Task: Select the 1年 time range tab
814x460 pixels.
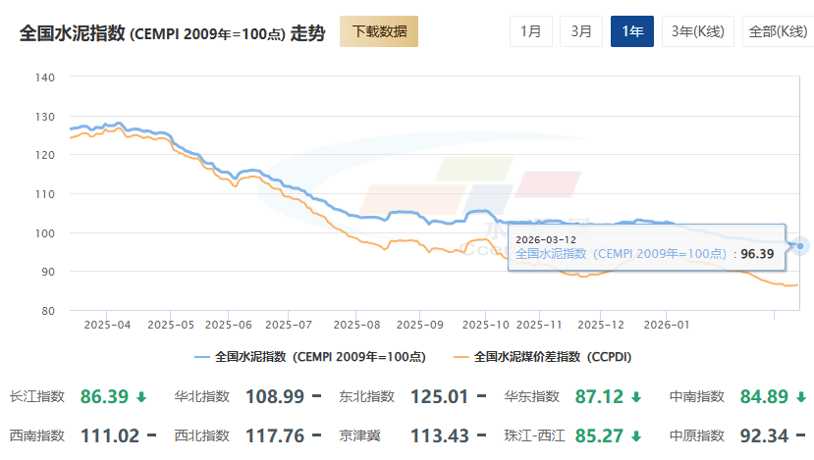Action: 632,31
